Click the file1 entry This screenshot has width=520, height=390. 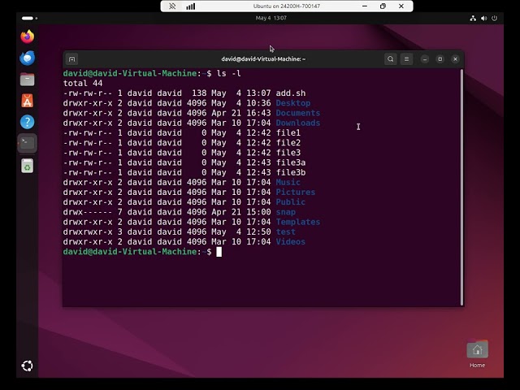pyautogui.click(x=288, y=133)
